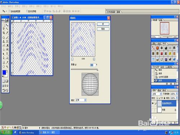Cancel the Spherize dialog
This screenshot has height=135, width=180.
(x=103, y=29)
